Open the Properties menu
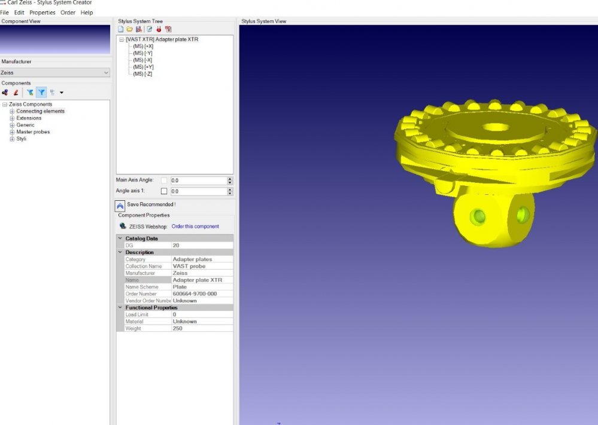The height and width of the screenshot is (425, 598). pos(41,12)
